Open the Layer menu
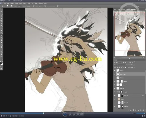Screen dimensions: 146x118 point(17,3)
